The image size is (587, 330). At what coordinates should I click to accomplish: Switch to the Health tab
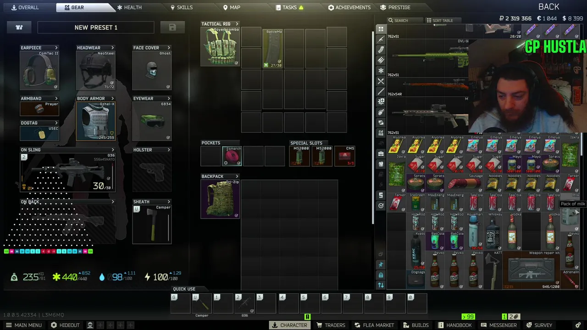pos(129,7)
